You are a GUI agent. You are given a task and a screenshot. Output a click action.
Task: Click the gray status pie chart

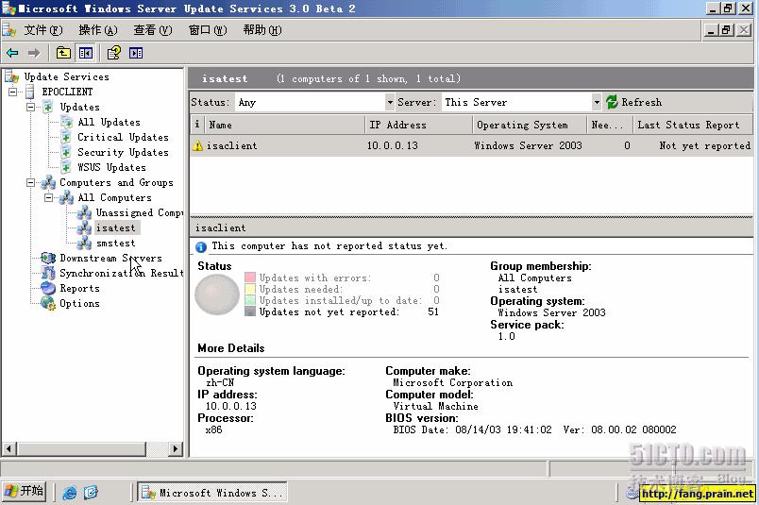[x=216, y=295]
